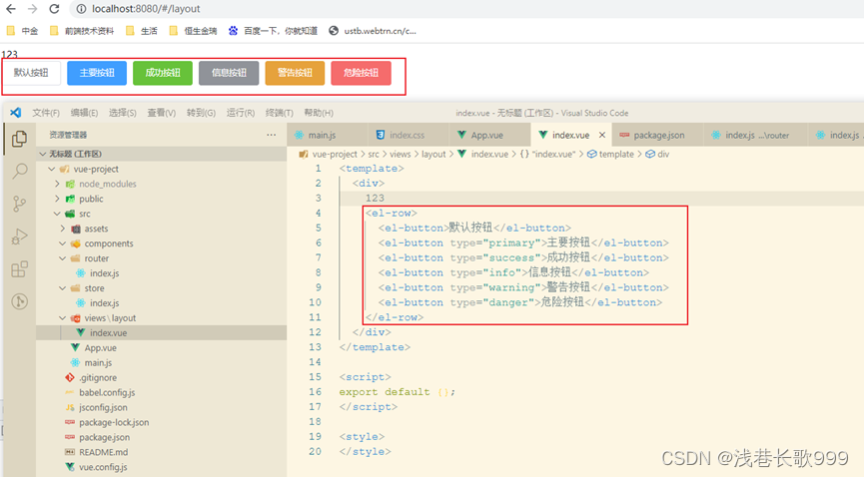Close the index.vue editor tab
This screenshot has width=864, height=477.
[x=602, y=135]
